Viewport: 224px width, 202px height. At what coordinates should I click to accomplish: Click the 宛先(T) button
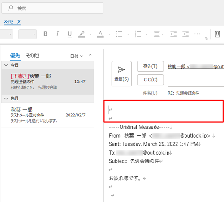tap(151, 66)
